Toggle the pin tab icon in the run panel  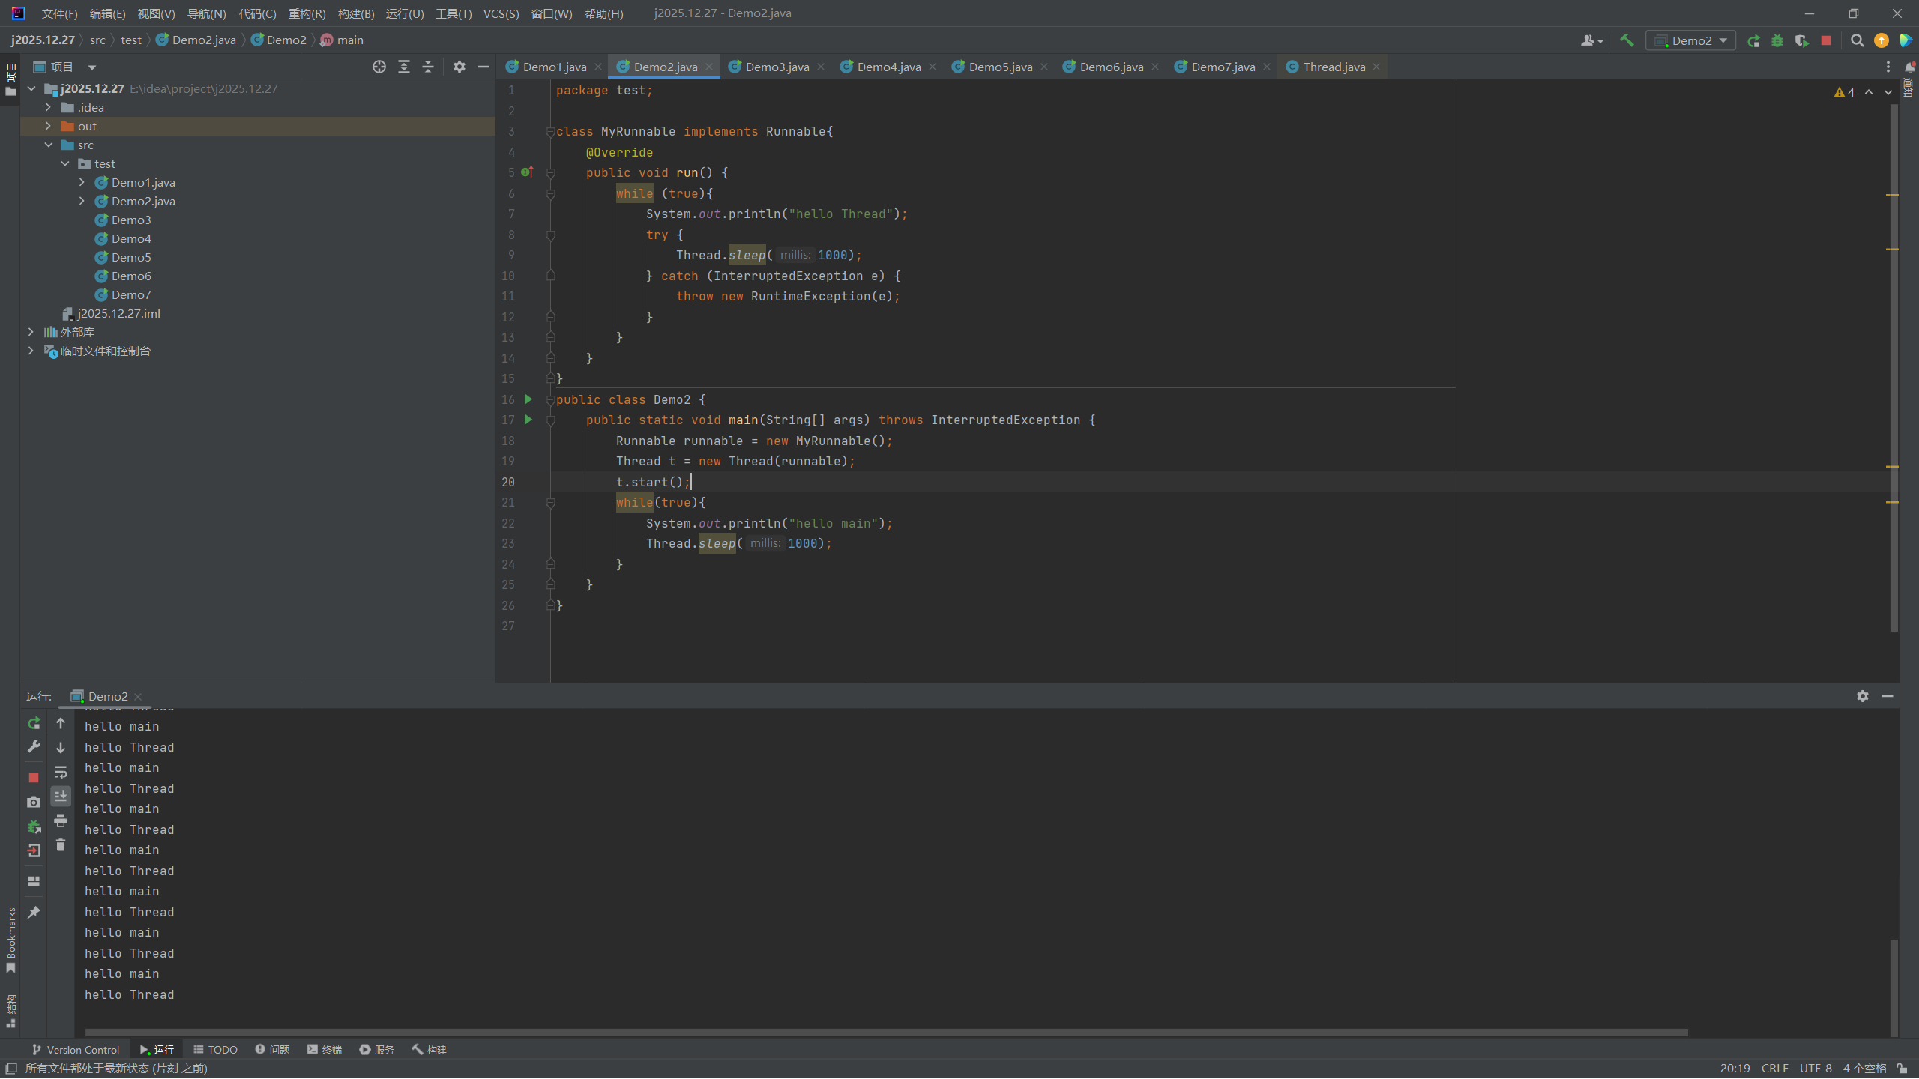[x=34, y=912]
